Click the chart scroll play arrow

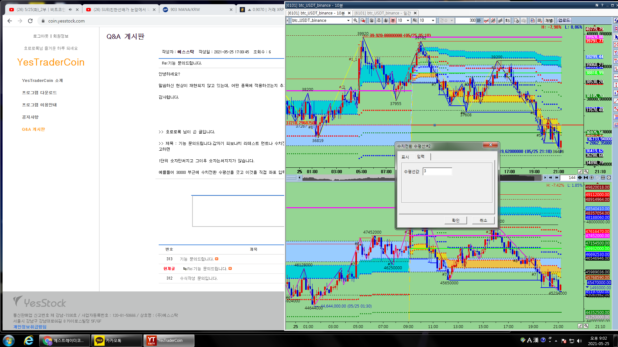(x=545, y=177)
